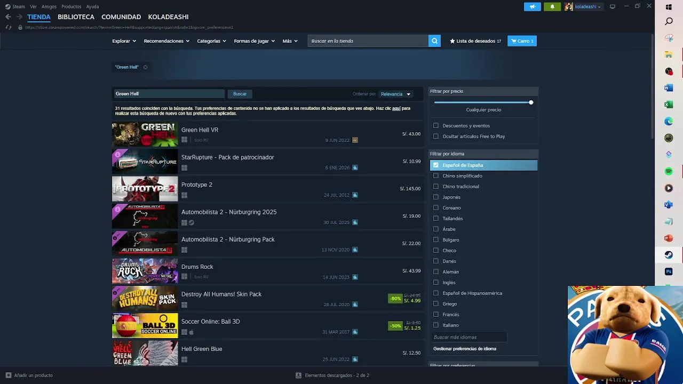Click the magnifier search button in store bar
The height and width of the screenshot is (384, 683).
[x=434, y=41]
